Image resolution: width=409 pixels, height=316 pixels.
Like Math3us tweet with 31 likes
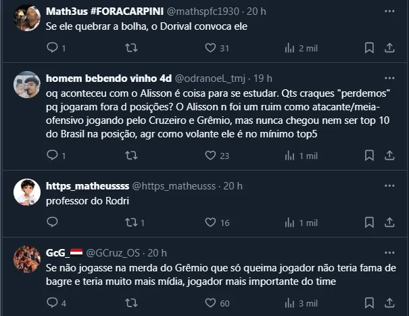click(210, 48)
